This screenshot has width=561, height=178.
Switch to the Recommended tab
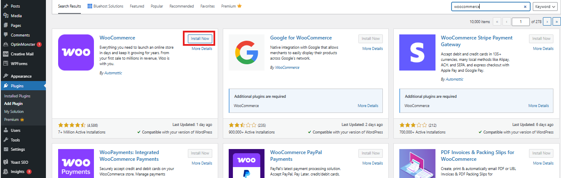tap(182, 6)
